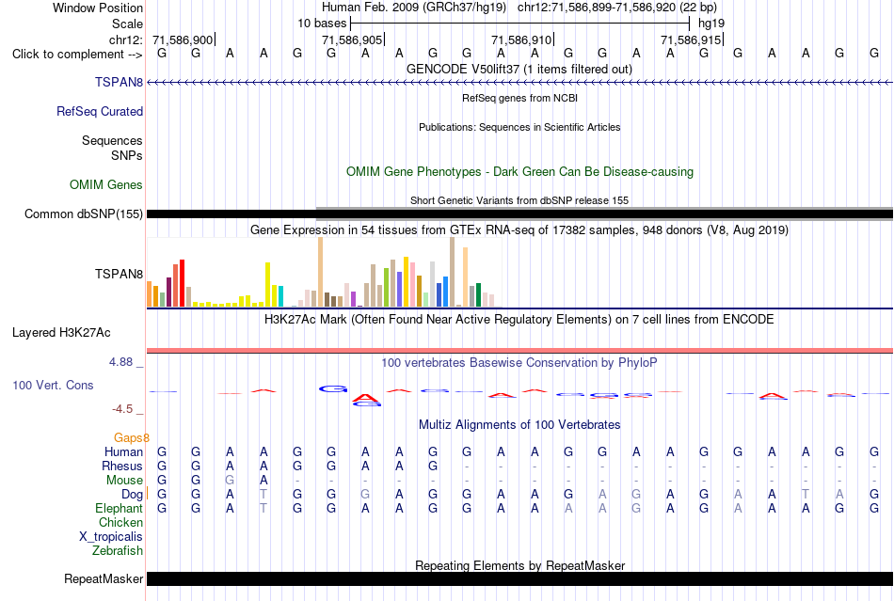Click the H3K27Ac Mark ENCODE track title
This screenshot has width=894, height=601.
[x=519, y=319]
